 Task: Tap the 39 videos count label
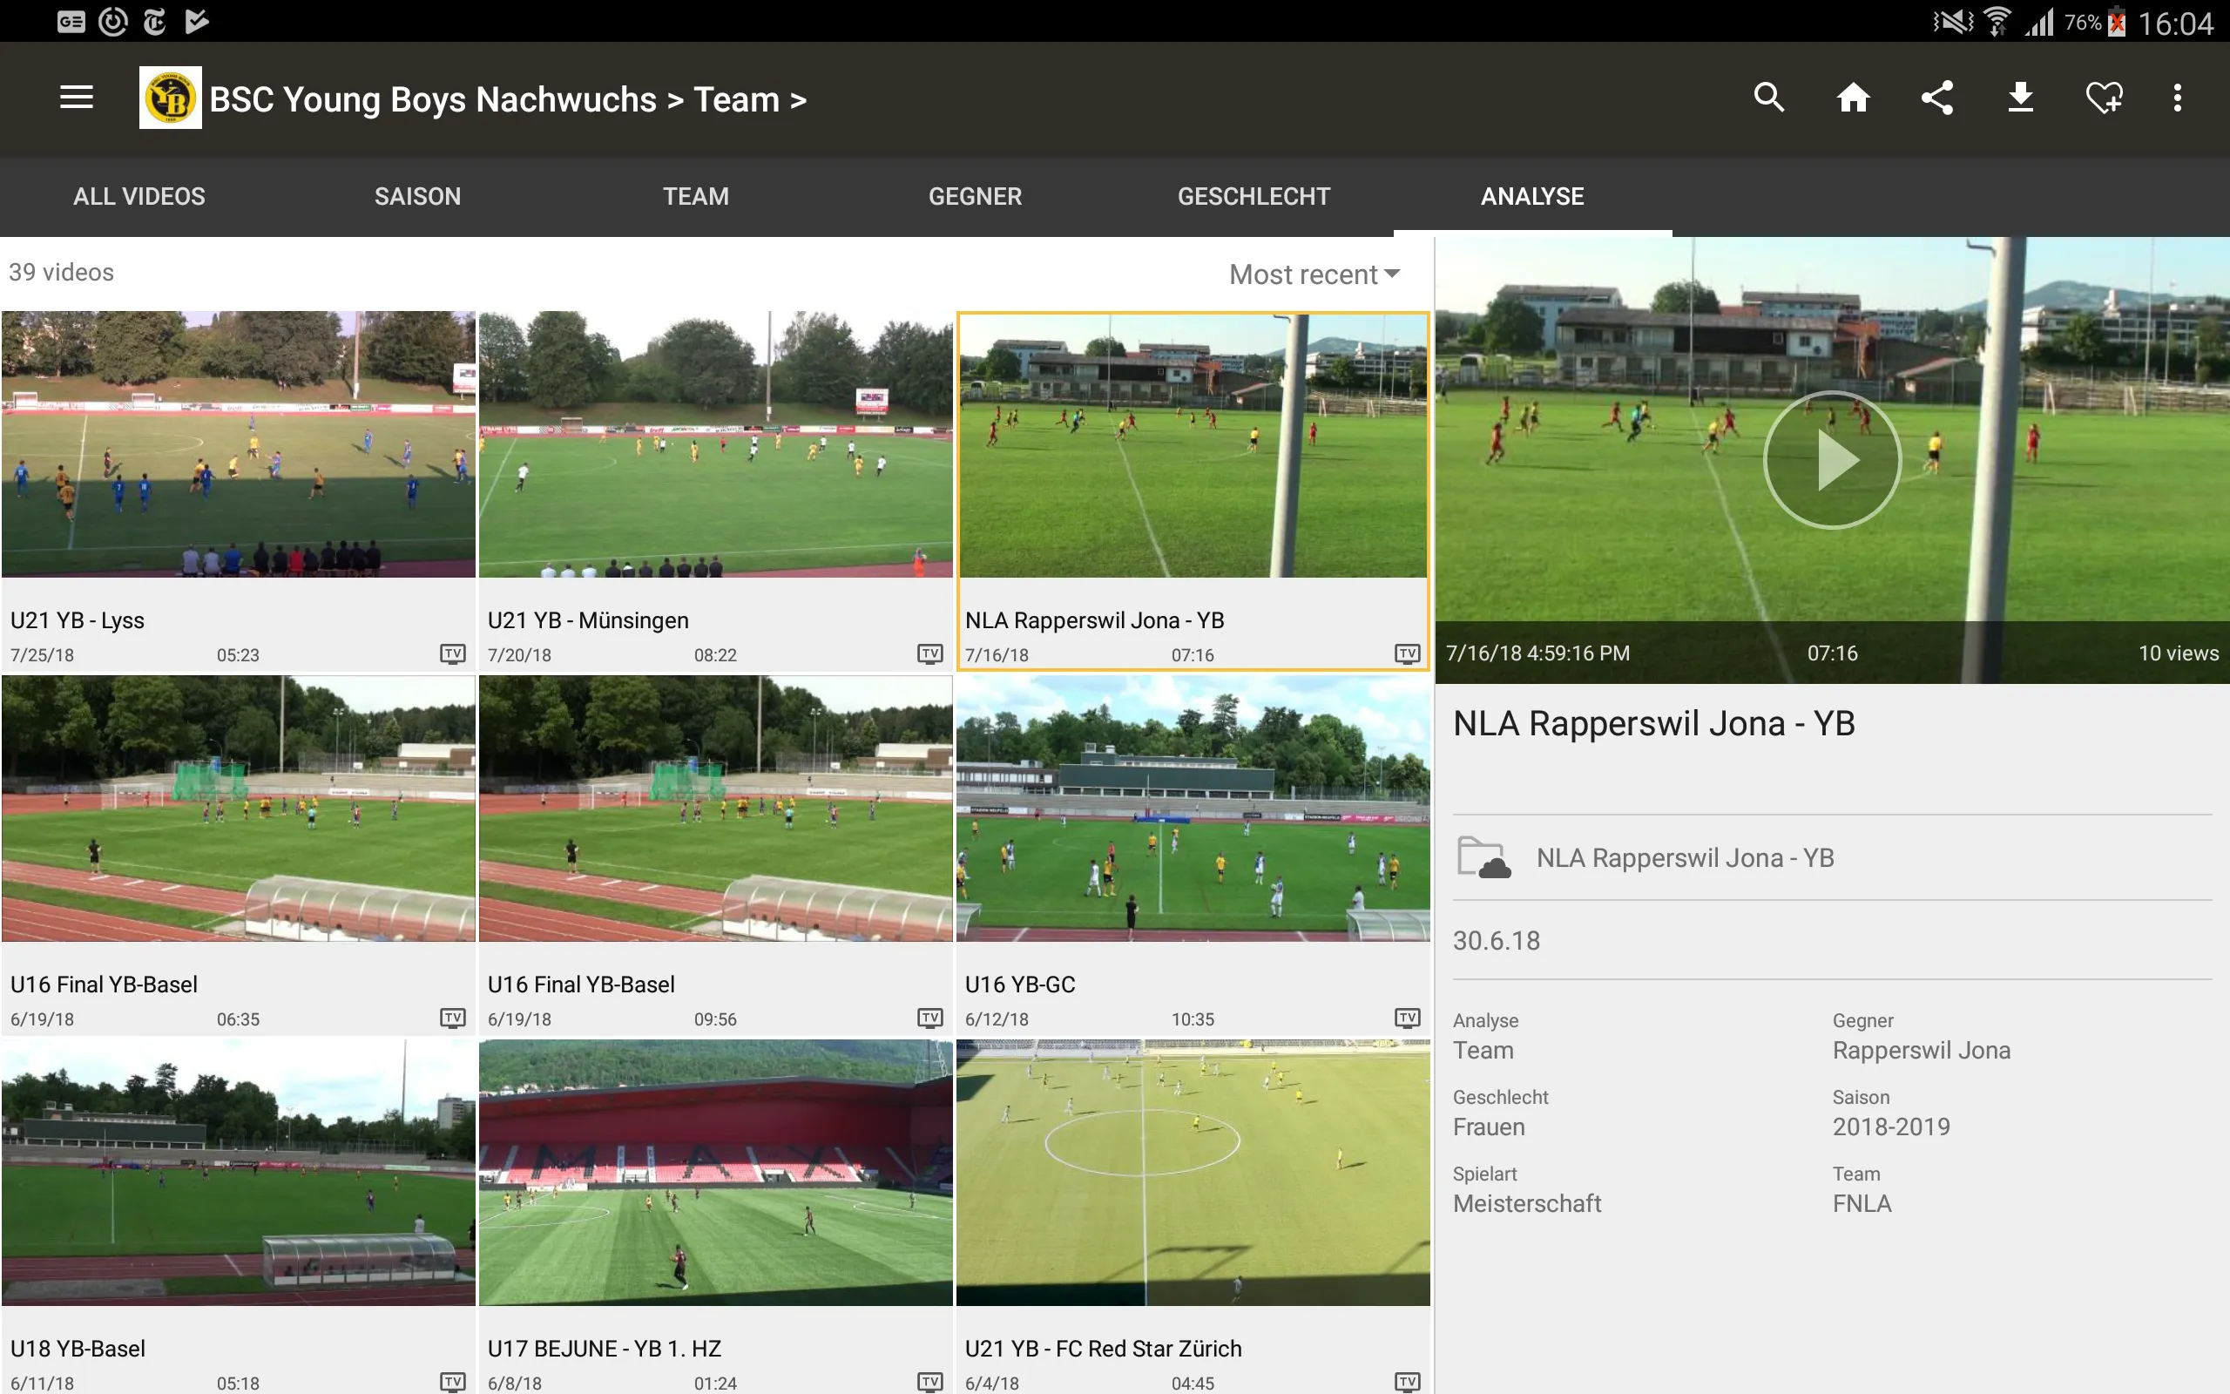(x=62, y=272)
